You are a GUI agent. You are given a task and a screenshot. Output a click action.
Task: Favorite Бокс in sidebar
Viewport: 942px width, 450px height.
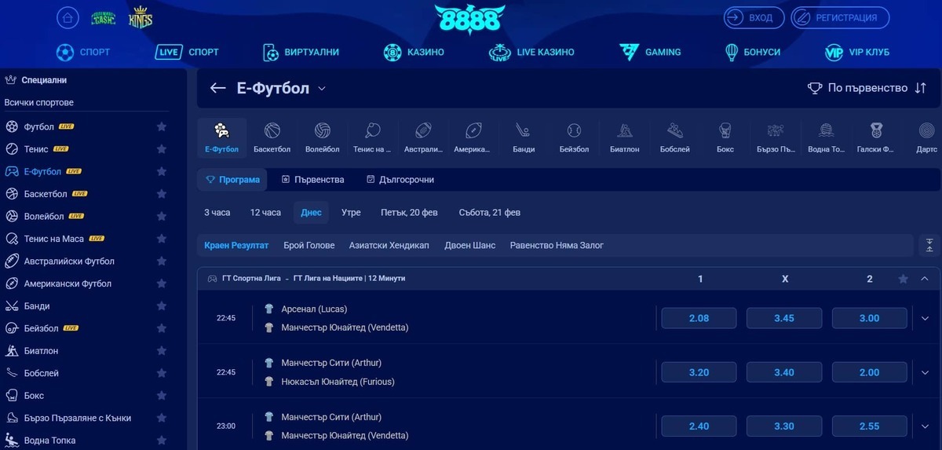[x=162, y=396]
